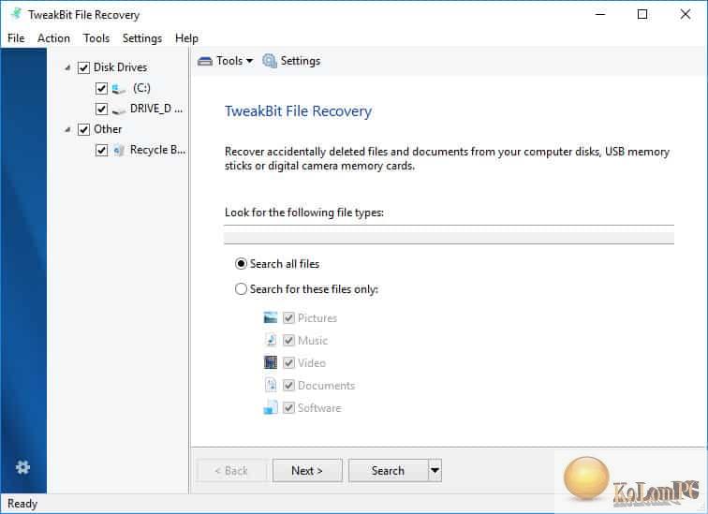Click the < Back button
708x514 pixels.
(231, 471)
